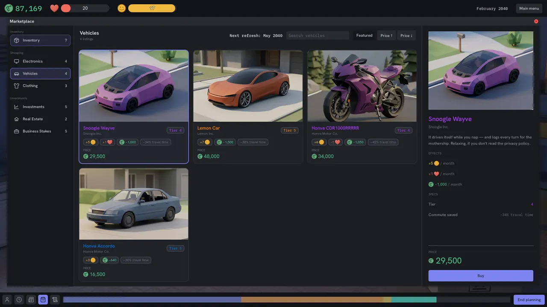Viewport: 547px width, 307px height.
Task: Sort listings by Price ascending
Action: click(x=386, y=35)
